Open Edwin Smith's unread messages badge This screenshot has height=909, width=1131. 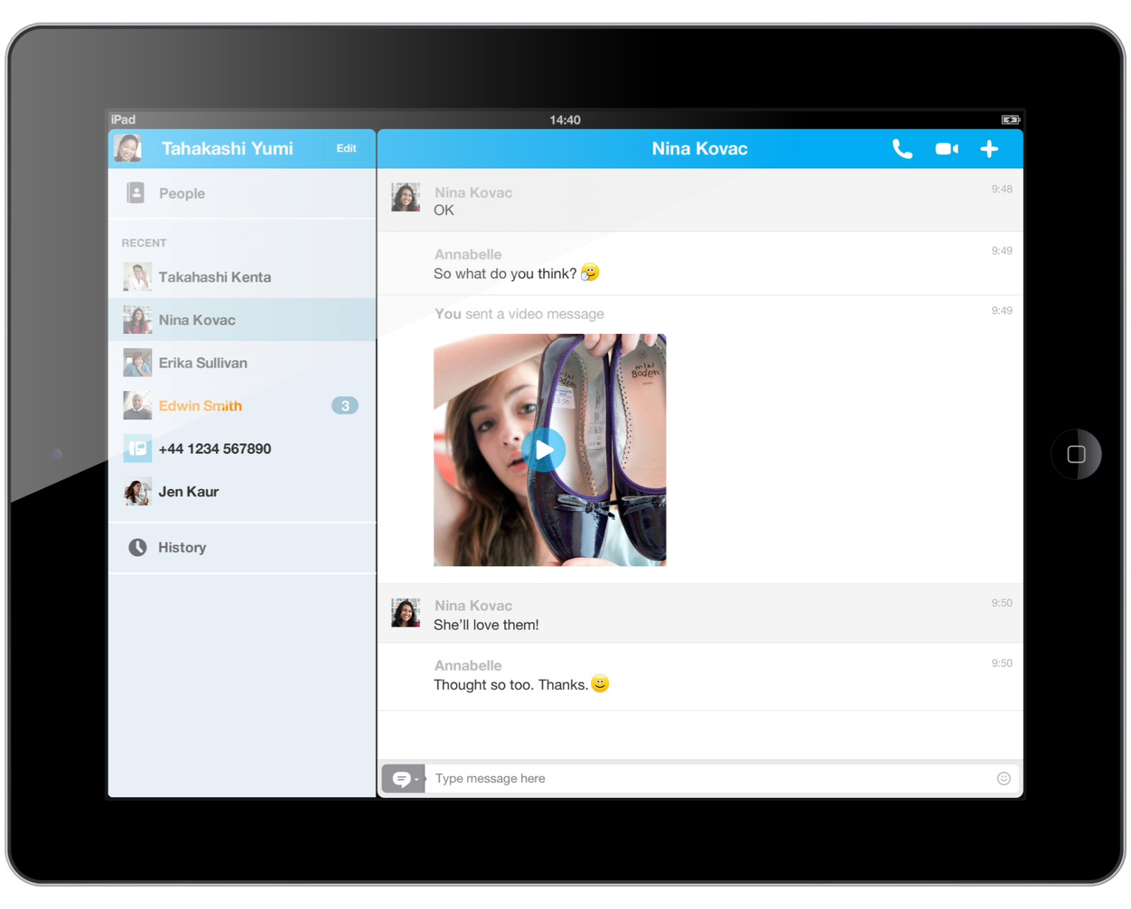pos(344,405)
